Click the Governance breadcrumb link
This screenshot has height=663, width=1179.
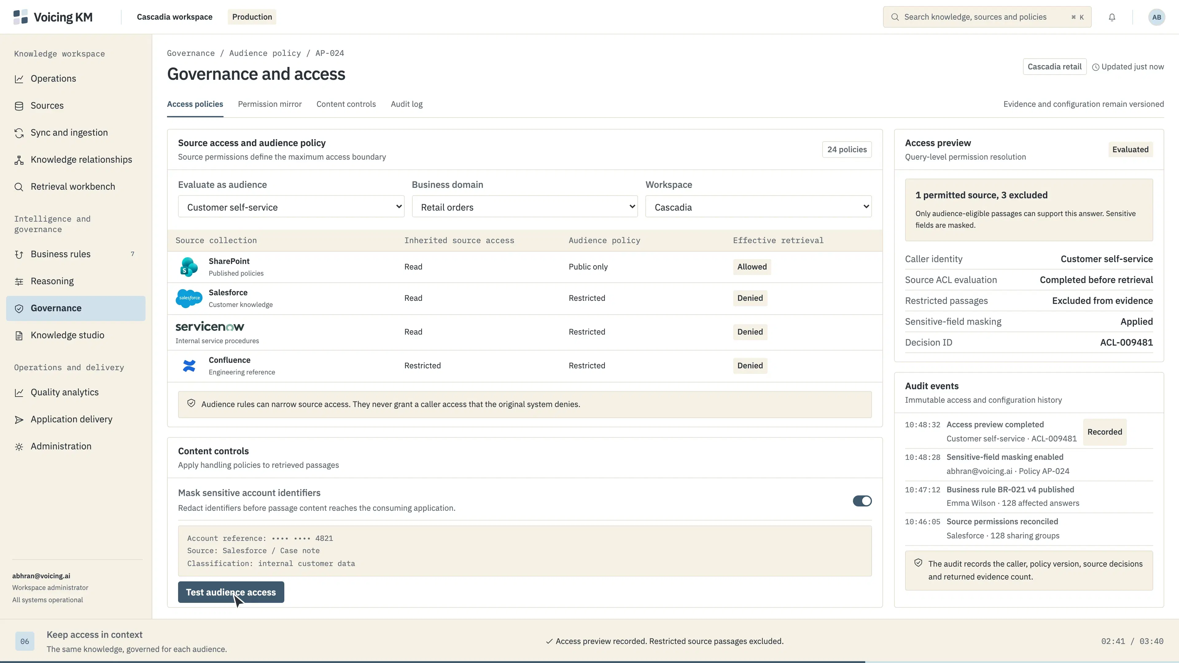click(190, 53)
